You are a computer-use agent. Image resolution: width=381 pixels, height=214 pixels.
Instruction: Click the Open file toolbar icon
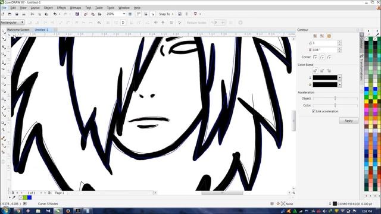[10, 14]
